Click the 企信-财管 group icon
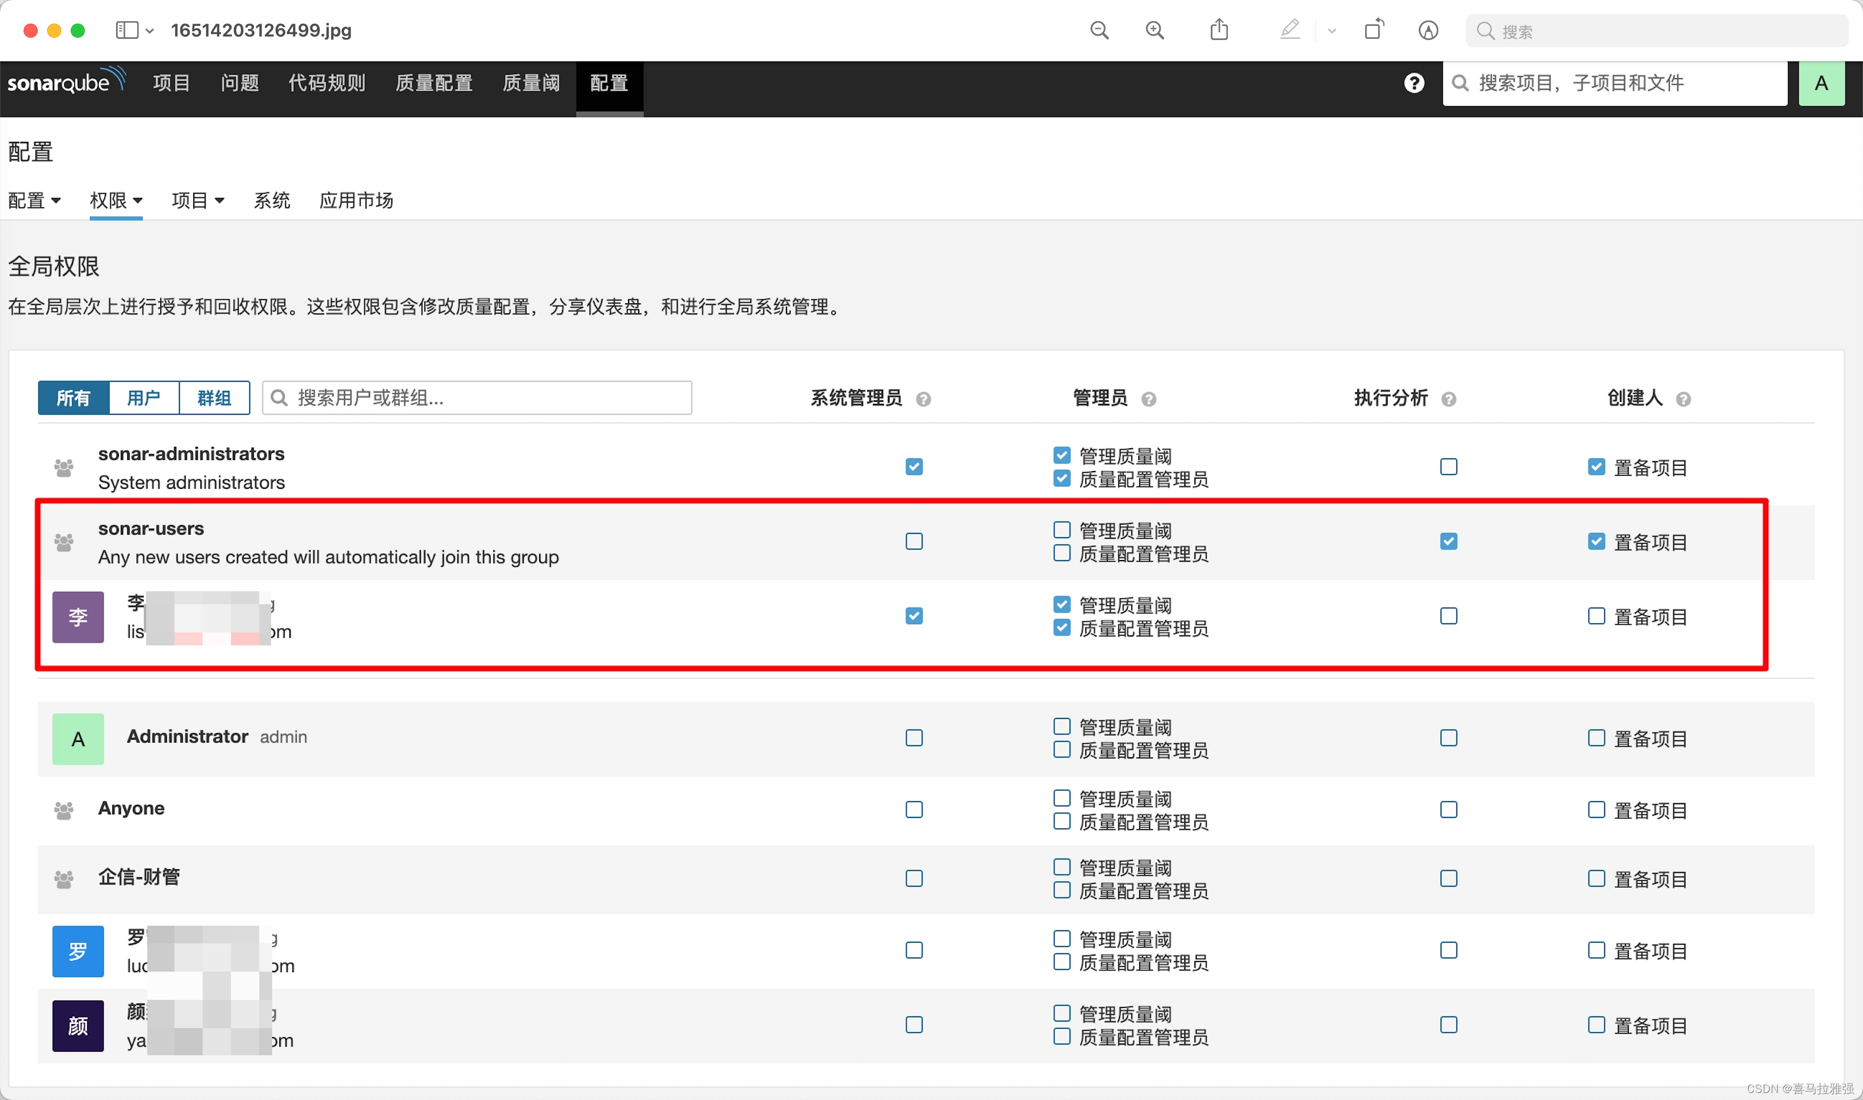Viewport: 1863px width, 1100px height. (x=64, y=879)
